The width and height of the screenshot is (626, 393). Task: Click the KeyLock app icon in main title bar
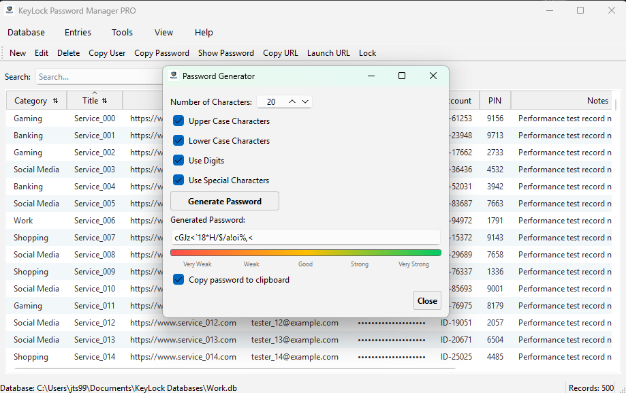tap(10, 10)
